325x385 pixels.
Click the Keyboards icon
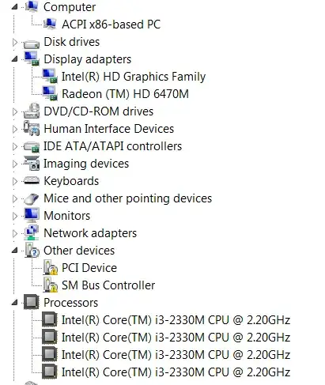(32, 180)
